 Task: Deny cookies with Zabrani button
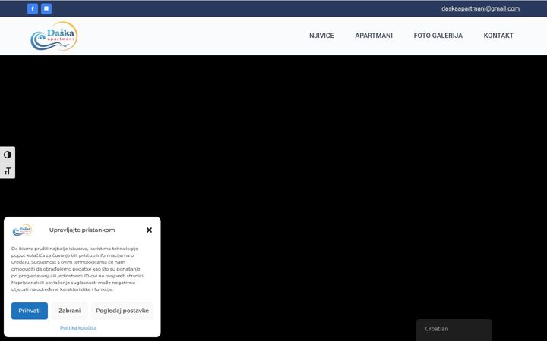pos(69,311)
